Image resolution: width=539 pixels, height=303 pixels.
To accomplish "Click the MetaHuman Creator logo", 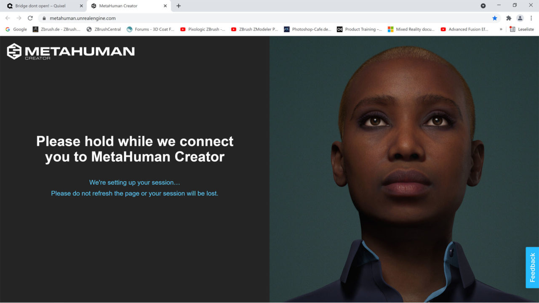I will pyautogui.click(x=71, y=51).
